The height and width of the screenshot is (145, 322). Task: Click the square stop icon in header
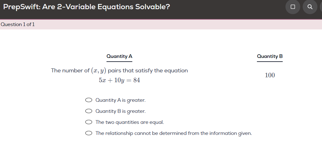coord(293,7)
